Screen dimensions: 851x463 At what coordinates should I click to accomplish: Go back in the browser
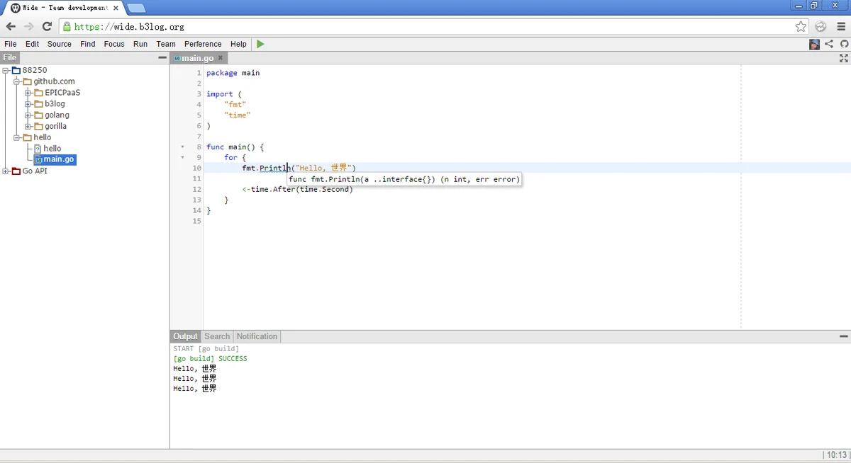pyautogui.click(x=11, y=26)
